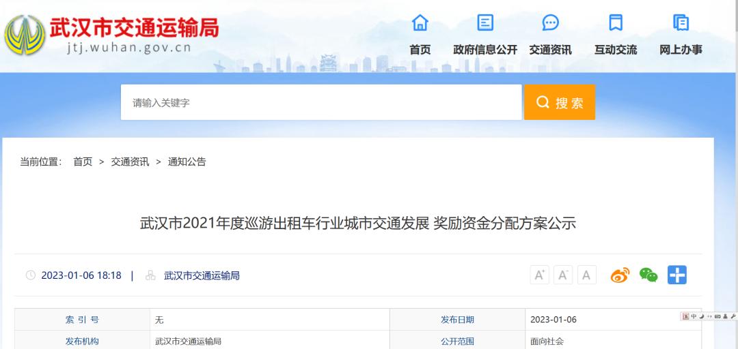738x349 pixels.
Task: Click the 网上办事 documents icon
Action: [x=681, y=22]
